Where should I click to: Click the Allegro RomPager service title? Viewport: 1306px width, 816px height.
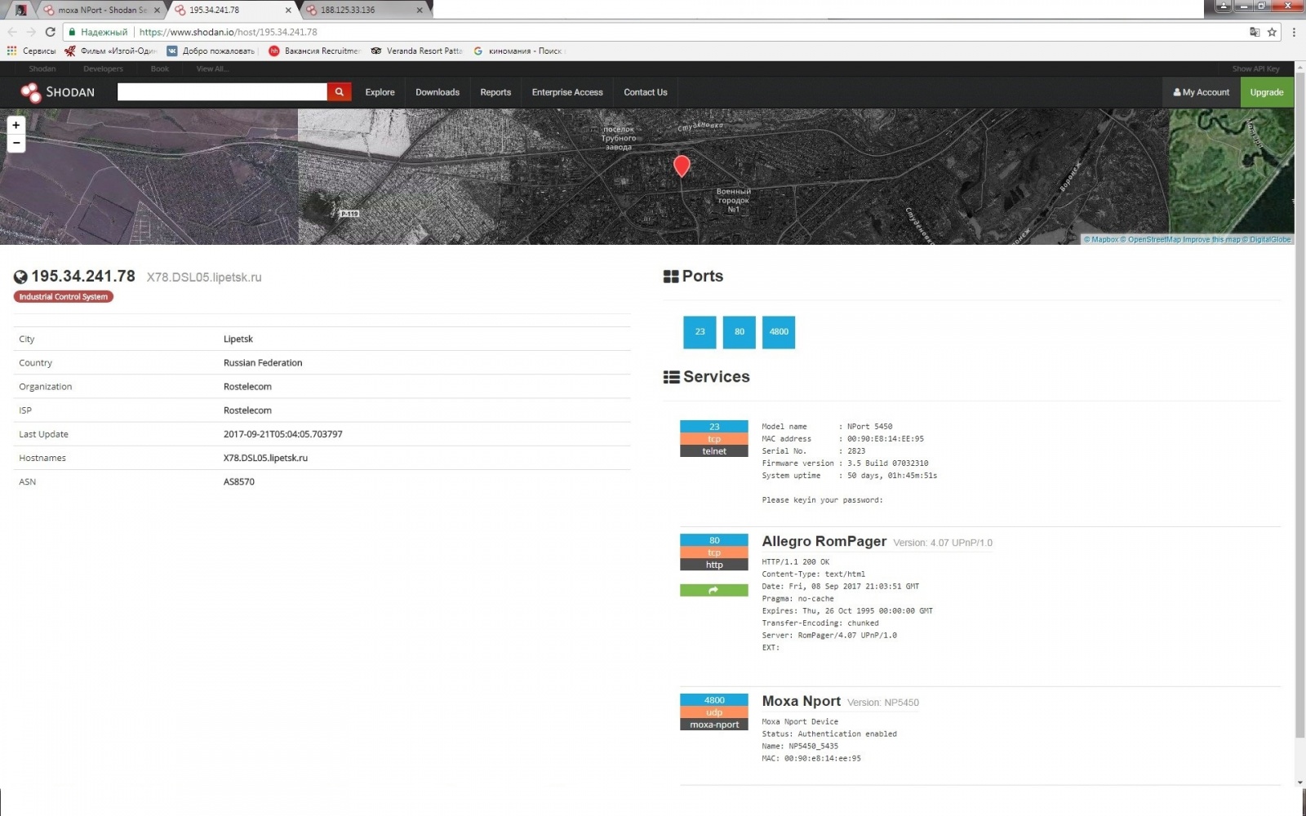pos(824,541)
